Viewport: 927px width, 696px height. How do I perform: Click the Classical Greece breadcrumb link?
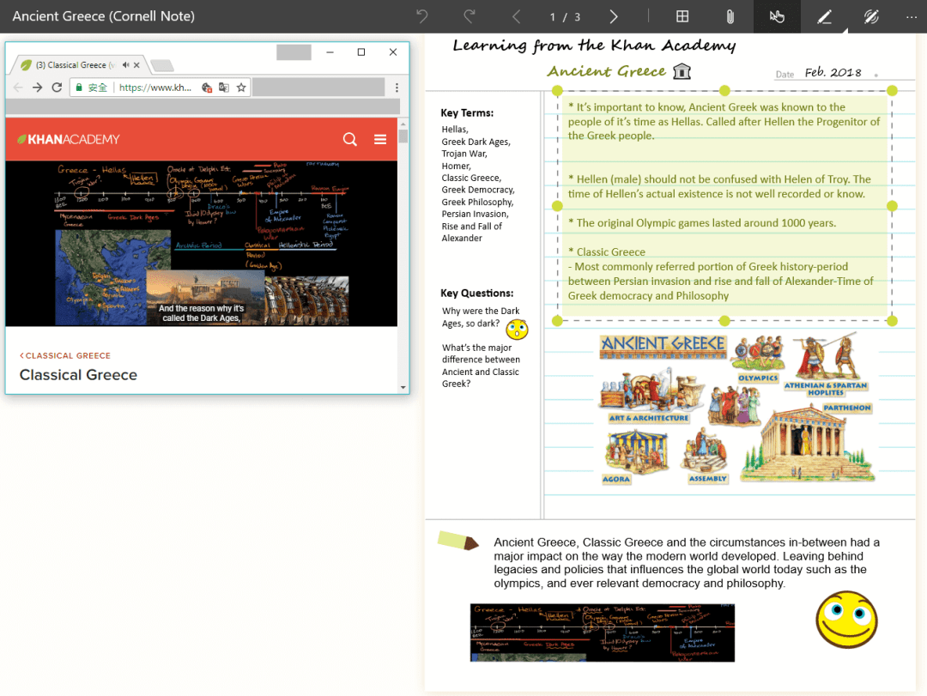(65, 355)
